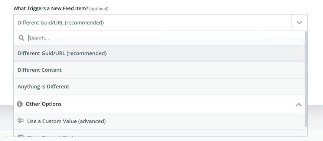This screenshot has height=141, width=323.
Task: Click the dropdown list's vertical scrollbar
Action: 306,79
